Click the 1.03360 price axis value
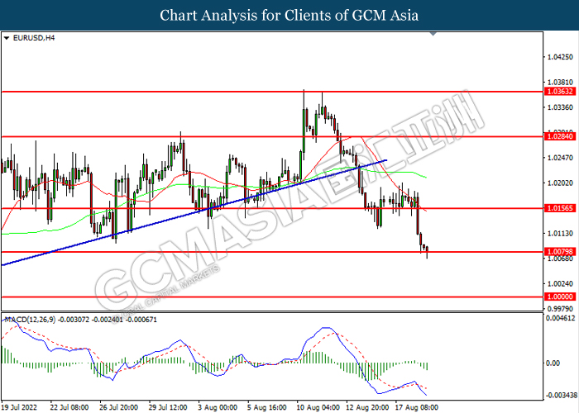The height and width of the screenshot is (413, 579). click(560, 107)
